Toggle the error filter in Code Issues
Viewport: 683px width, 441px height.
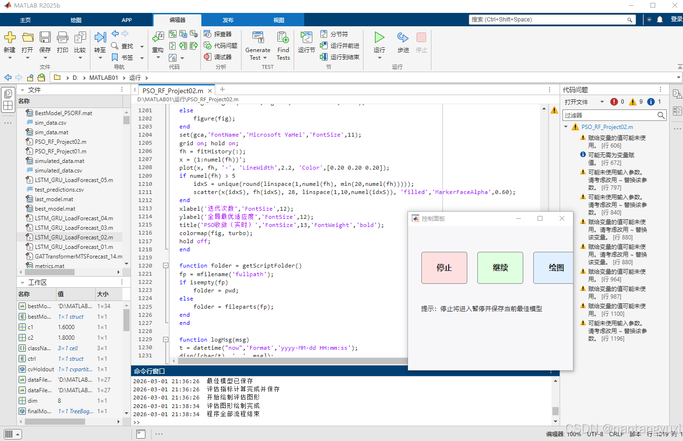[x=617, y=102]
